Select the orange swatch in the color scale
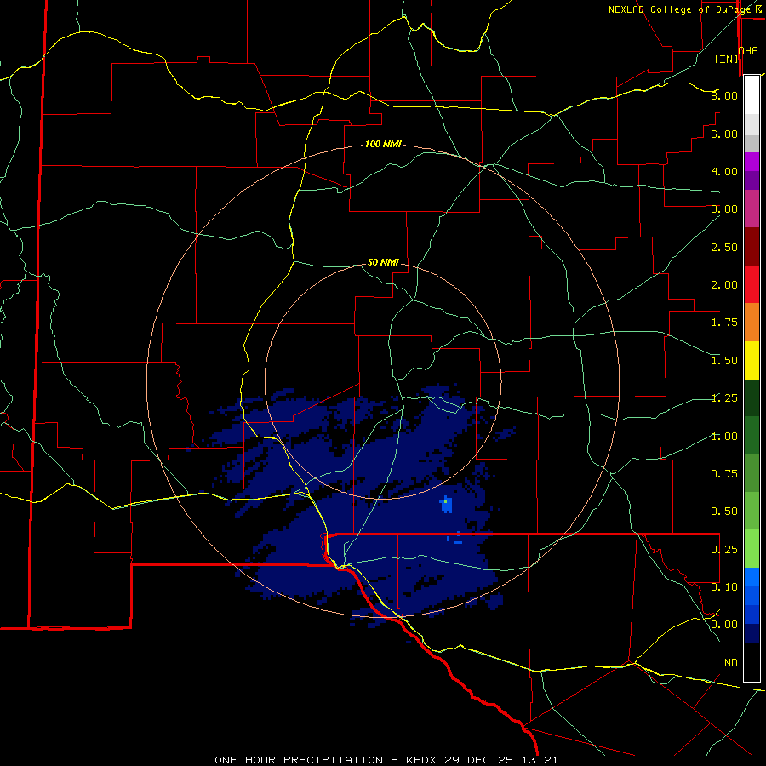This screenshot has height=766, width=766. [x=752, y=323]
